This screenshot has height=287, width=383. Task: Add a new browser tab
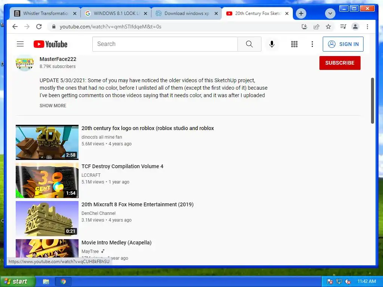tap(301, 13)
